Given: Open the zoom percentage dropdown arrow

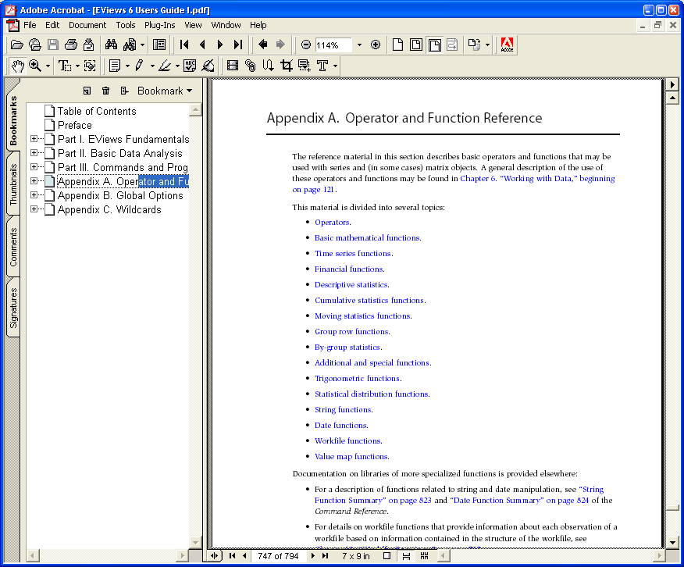Looking at the screenshot, I should 359,45.
